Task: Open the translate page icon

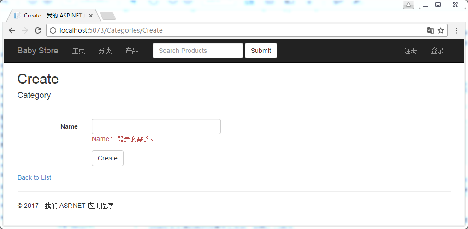Action: [x=430, y=30]
